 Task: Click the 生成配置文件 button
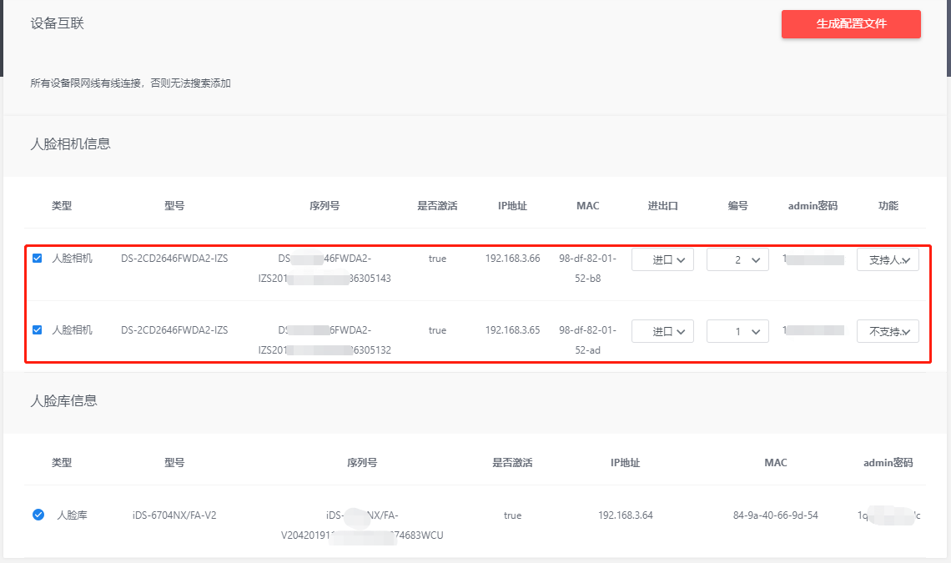(851, 23)
